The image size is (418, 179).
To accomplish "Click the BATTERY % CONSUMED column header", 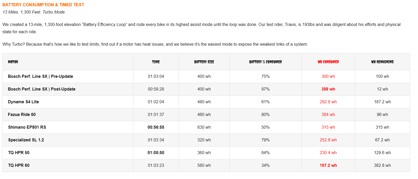I will [x=265, y=62].
